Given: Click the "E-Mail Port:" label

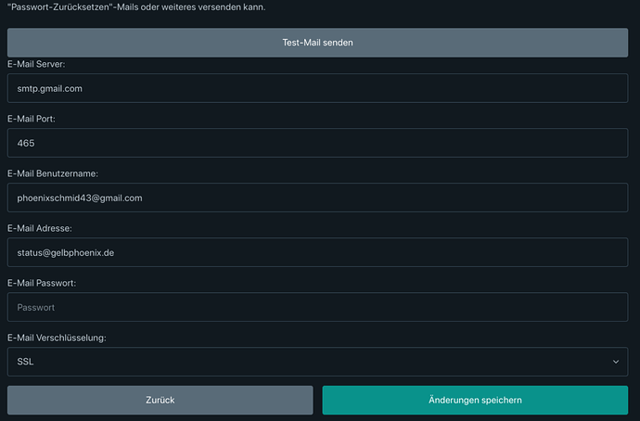Looking at the screenshot, I should coord(37,119).
